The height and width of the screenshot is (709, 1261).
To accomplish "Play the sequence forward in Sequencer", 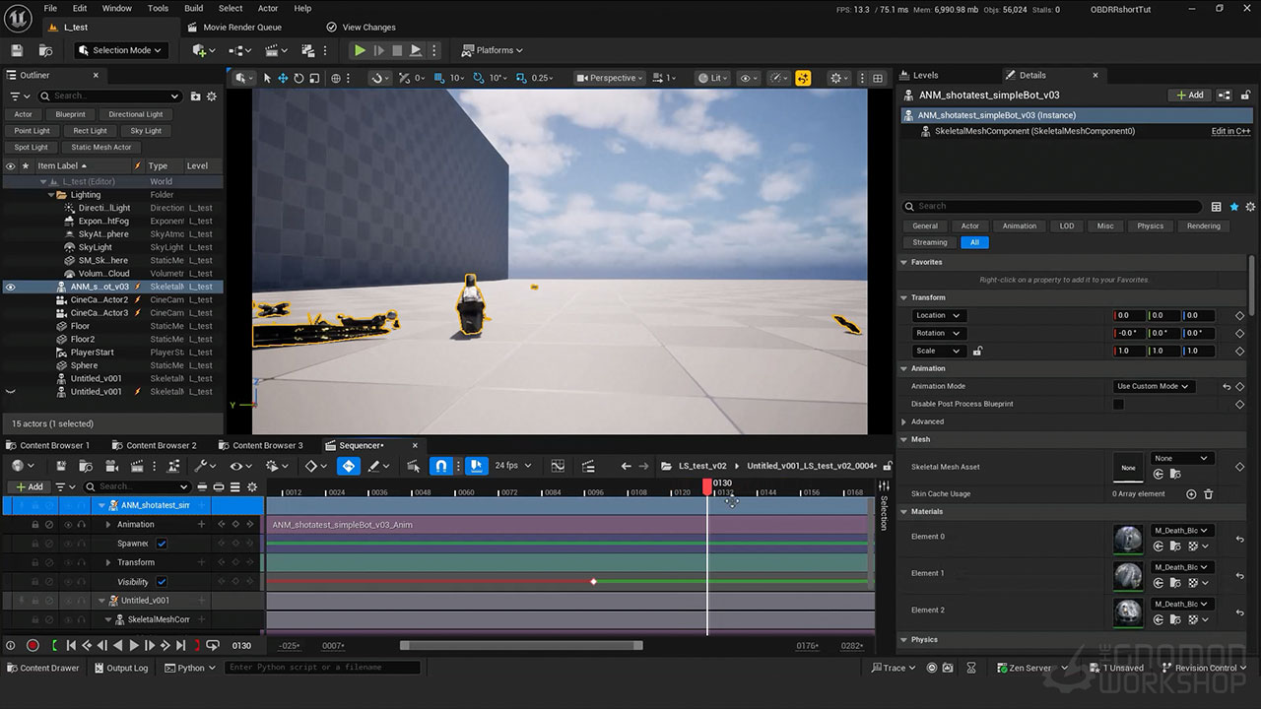I will (x=134, y=646).
